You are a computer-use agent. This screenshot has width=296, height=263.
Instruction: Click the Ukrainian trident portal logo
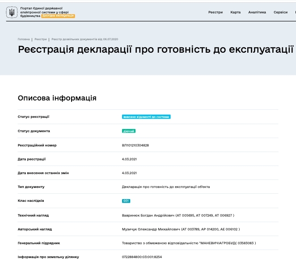pyautogui.click(x=12, y=12)
